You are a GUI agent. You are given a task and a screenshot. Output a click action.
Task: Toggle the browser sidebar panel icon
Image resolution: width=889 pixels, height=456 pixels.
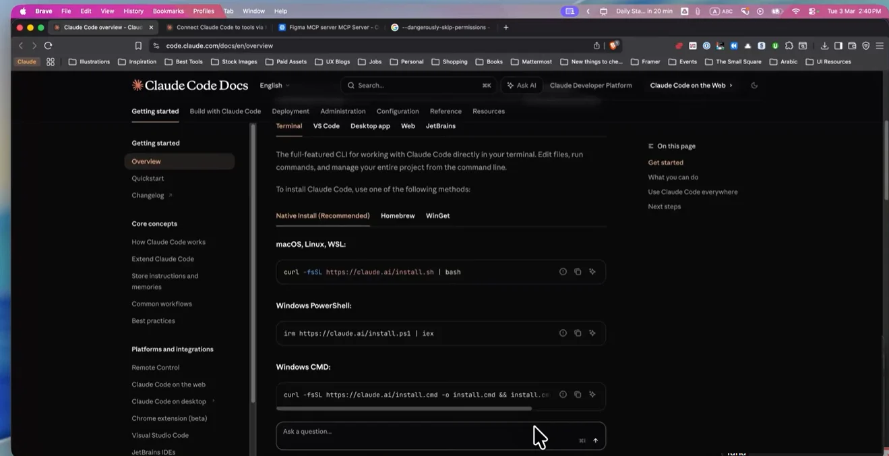pyautogui.click(x=838, y=46)
